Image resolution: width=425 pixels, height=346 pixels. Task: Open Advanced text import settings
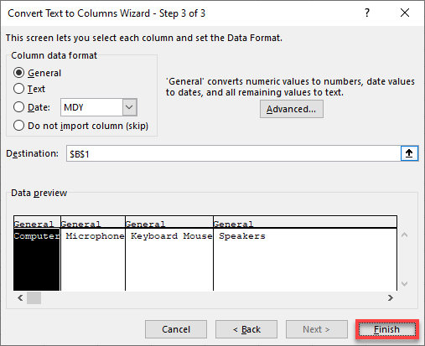pyautogui.click(x=292, y=109)
